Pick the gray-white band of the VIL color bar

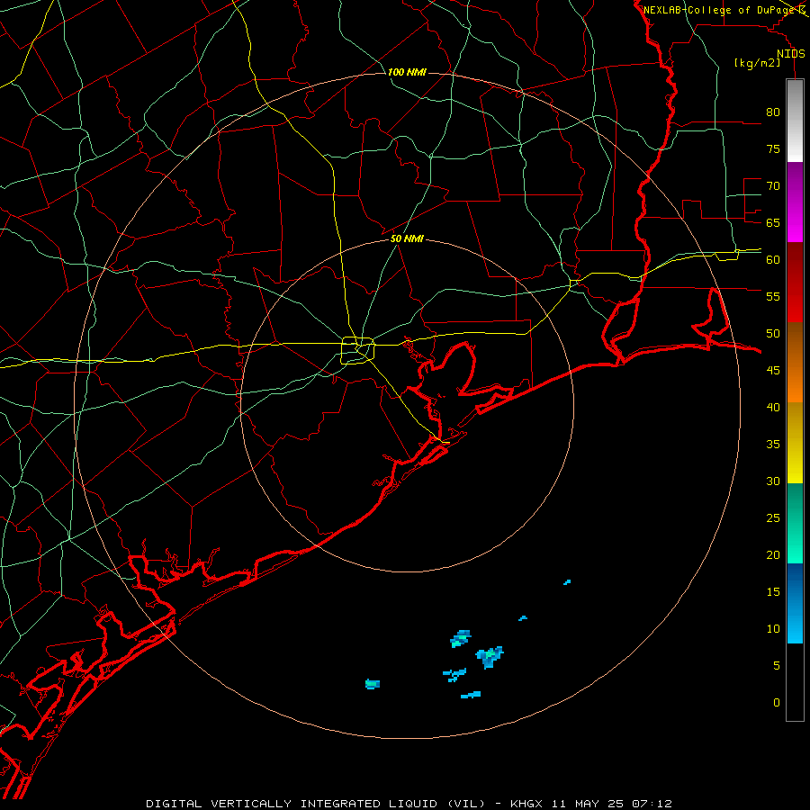[795, 121]
